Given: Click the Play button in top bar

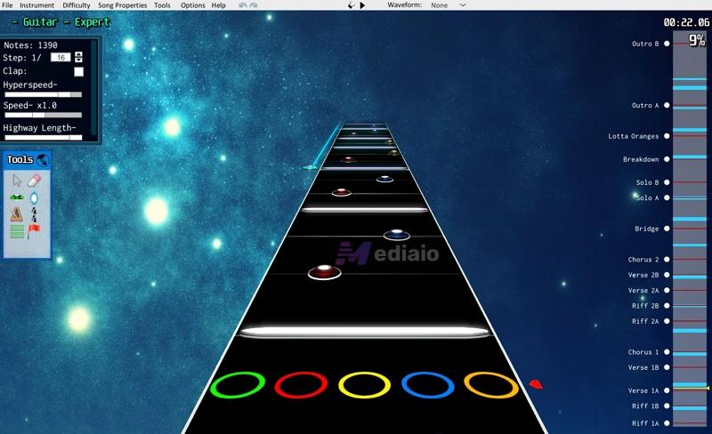Looking at the screenshot, I should [x=362, y=5].
